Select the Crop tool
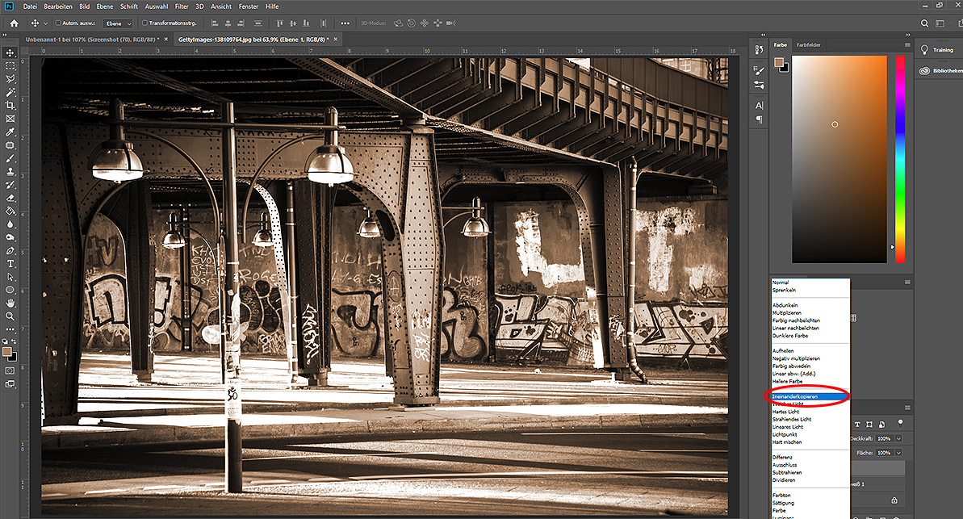963x519 pixels. 10,105
